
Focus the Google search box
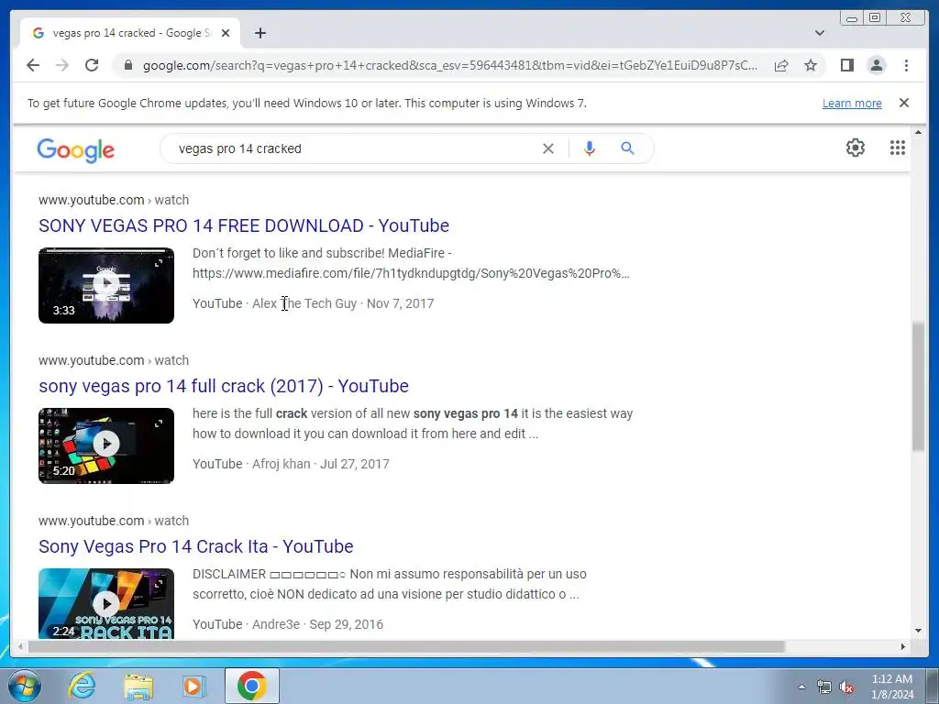pyautogui.click(x=353, y=148)
